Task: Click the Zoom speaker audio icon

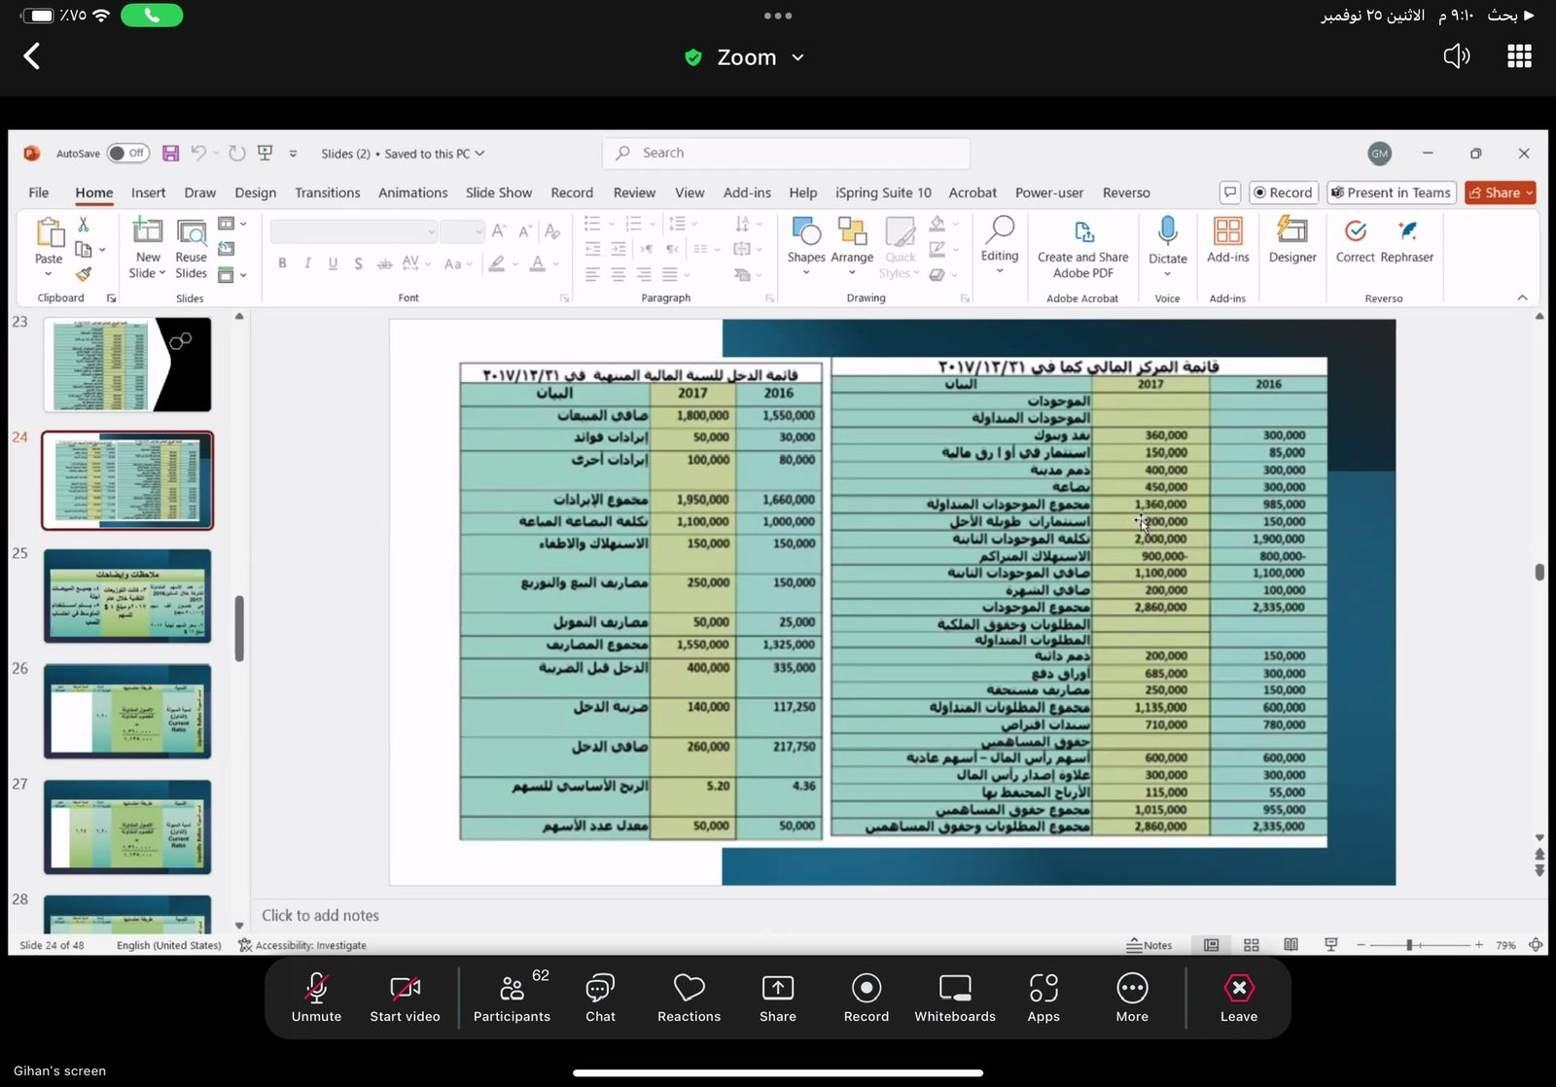Action: point(1456,56)
